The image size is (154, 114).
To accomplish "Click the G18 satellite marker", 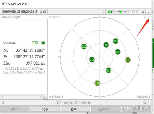I will pos(92,60).
